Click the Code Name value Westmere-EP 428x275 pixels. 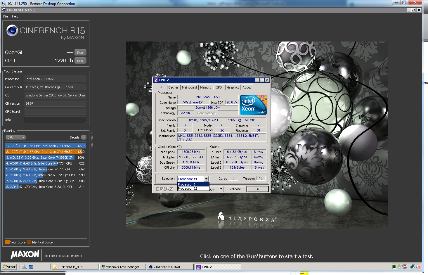pyautogui.click(x=193, y=102)
